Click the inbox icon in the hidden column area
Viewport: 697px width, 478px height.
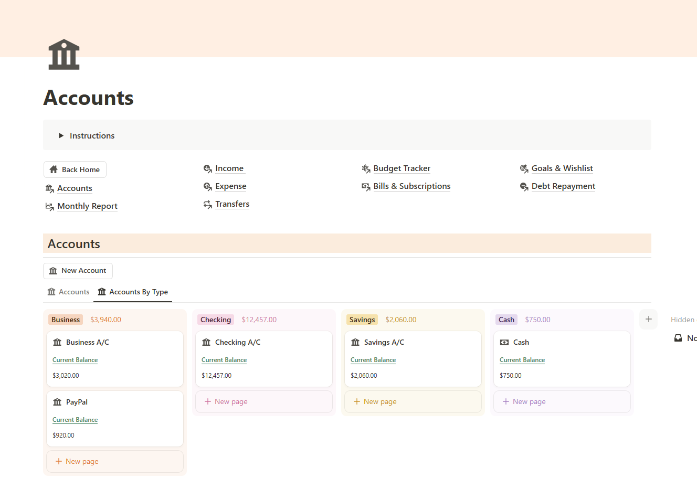(678, 338)
